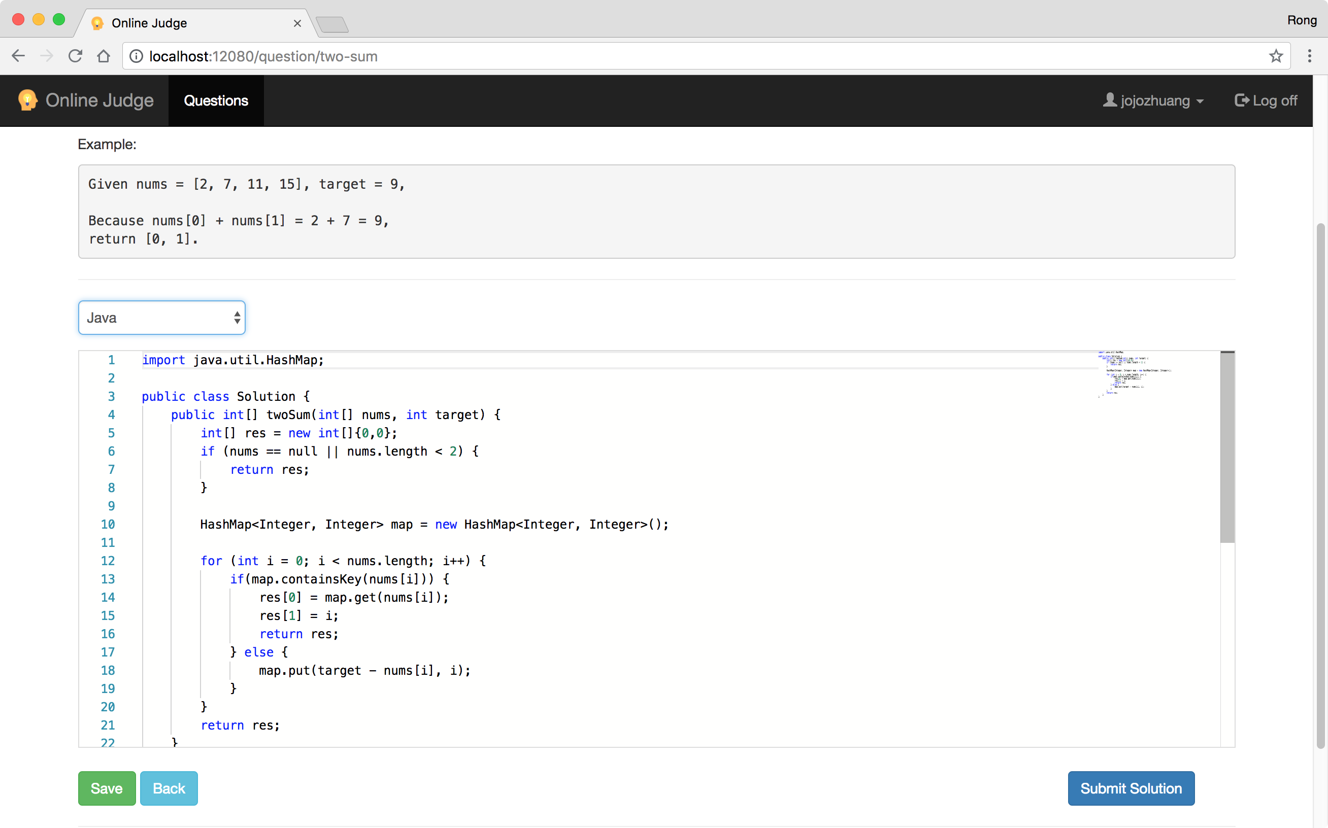This screenshot has height=828, width=1328.
Task: Go to the browser home page
Action: 104,56
